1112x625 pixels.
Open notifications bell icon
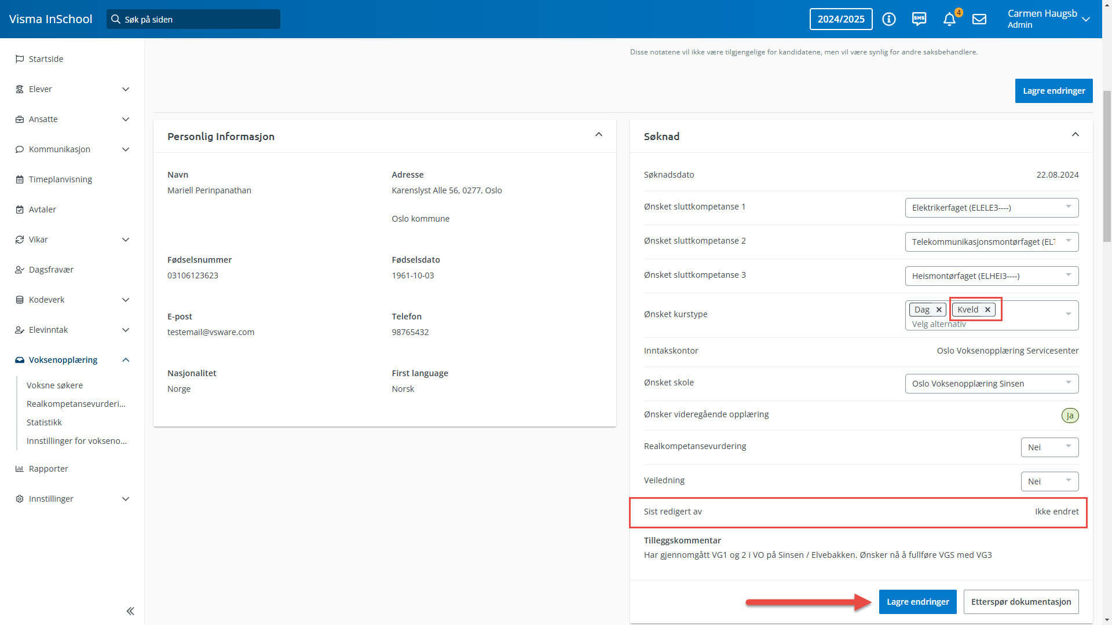(x=949, y=20)
